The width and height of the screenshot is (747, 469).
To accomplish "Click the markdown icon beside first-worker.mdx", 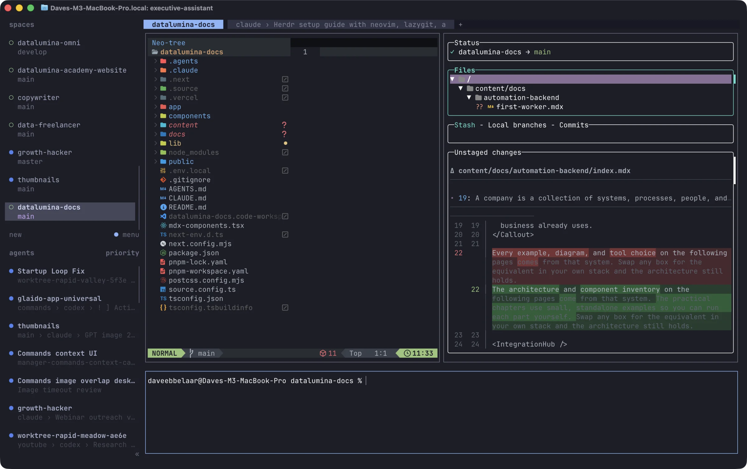I will [x=491, y=107].
